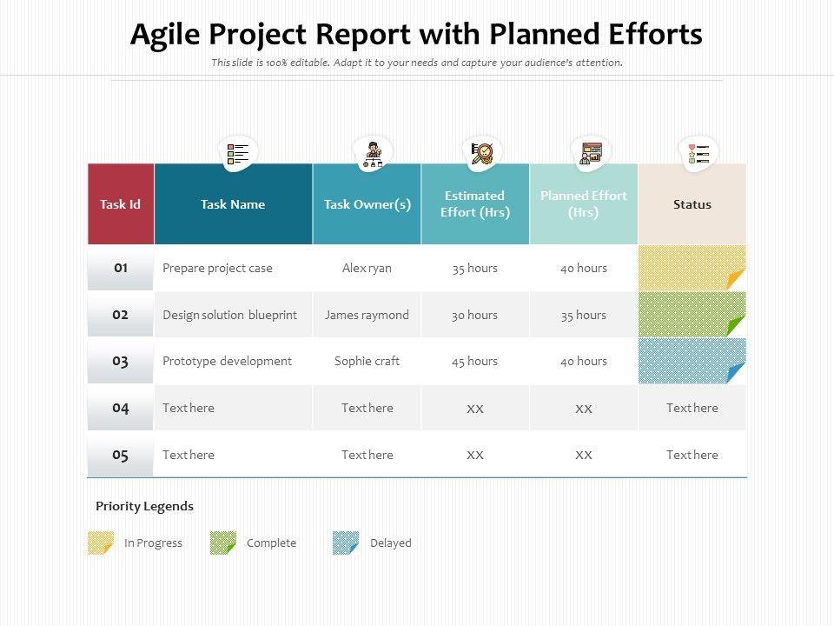Click the status list icon above Status
Viewport: 834px width, 626px height.
pos(698,155)
